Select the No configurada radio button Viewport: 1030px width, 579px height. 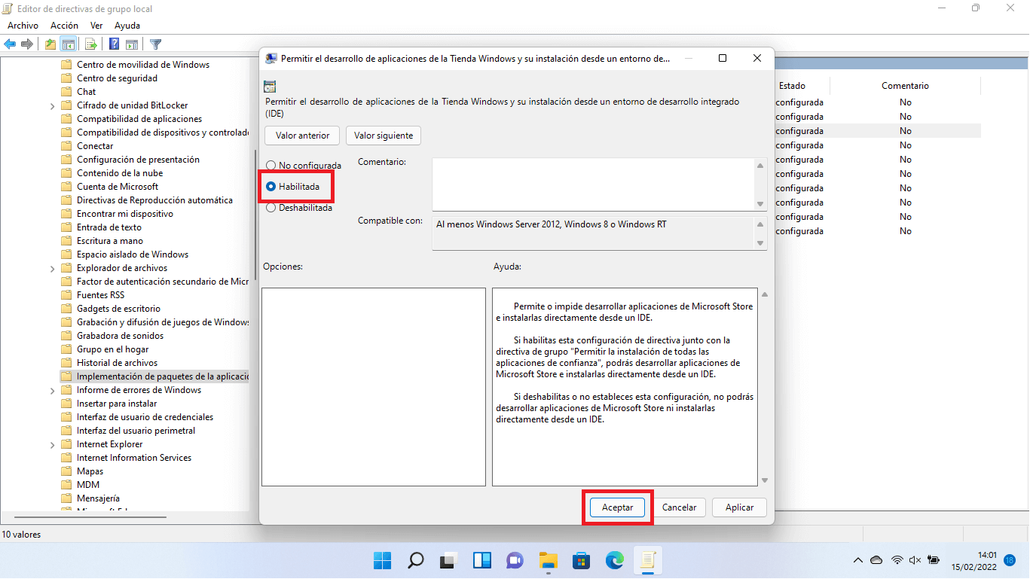[x=271, y=165]
